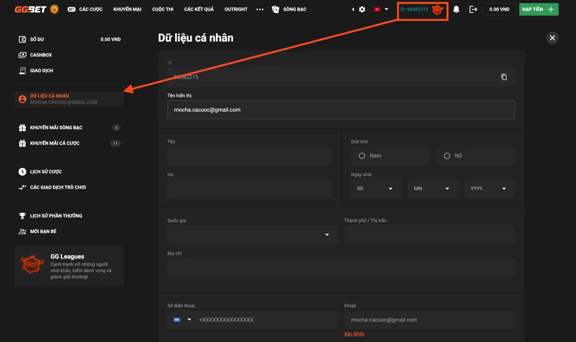Image resolution: width=576 pixels, height=342 pixels.
Task: Click the GGBET logo
Action: click(x=30, y=9)
